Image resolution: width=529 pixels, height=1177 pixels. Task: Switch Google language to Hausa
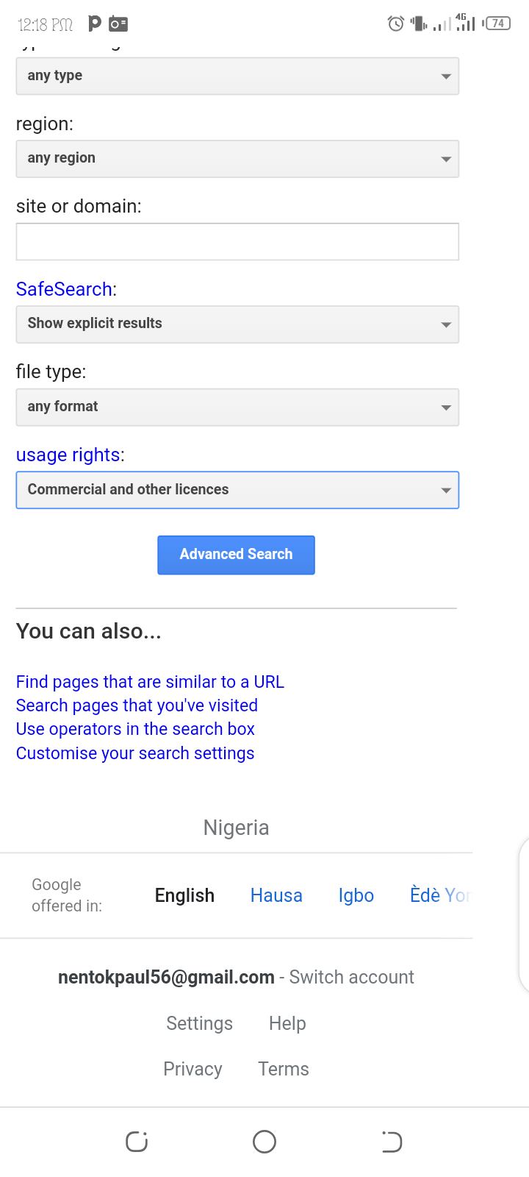(276, 895)
